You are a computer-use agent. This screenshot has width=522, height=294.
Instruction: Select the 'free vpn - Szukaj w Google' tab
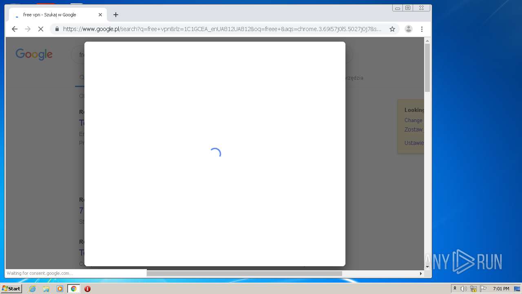pyautogui.click(x=58, y=15)
